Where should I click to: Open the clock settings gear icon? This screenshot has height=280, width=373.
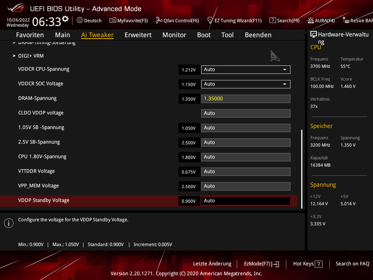pyautogui.click(x=65, y=19)
